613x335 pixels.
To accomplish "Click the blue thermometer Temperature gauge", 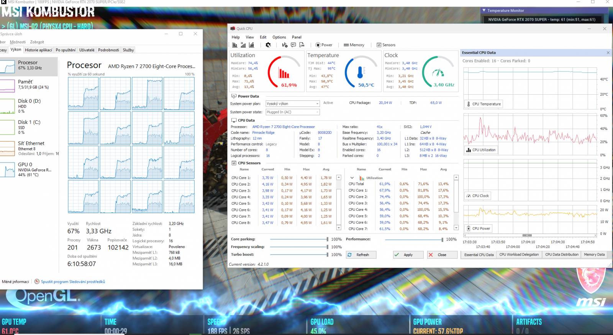I will point(361,72).
